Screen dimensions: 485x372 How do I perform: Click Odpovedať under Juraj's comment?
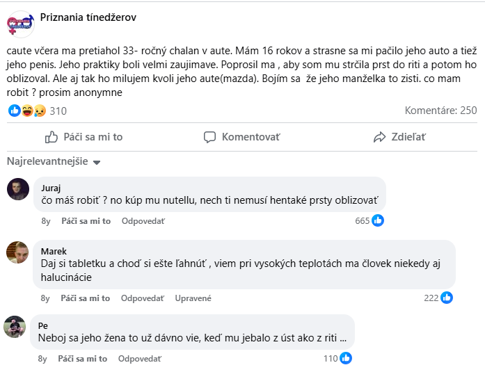tap(143, 221)
